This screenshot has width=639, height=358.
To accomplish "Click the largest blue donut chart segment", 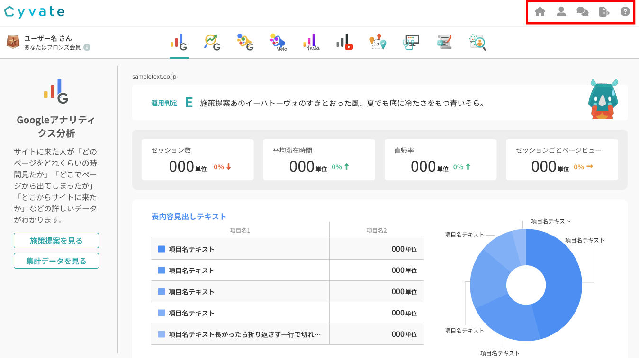I will 561,284.
